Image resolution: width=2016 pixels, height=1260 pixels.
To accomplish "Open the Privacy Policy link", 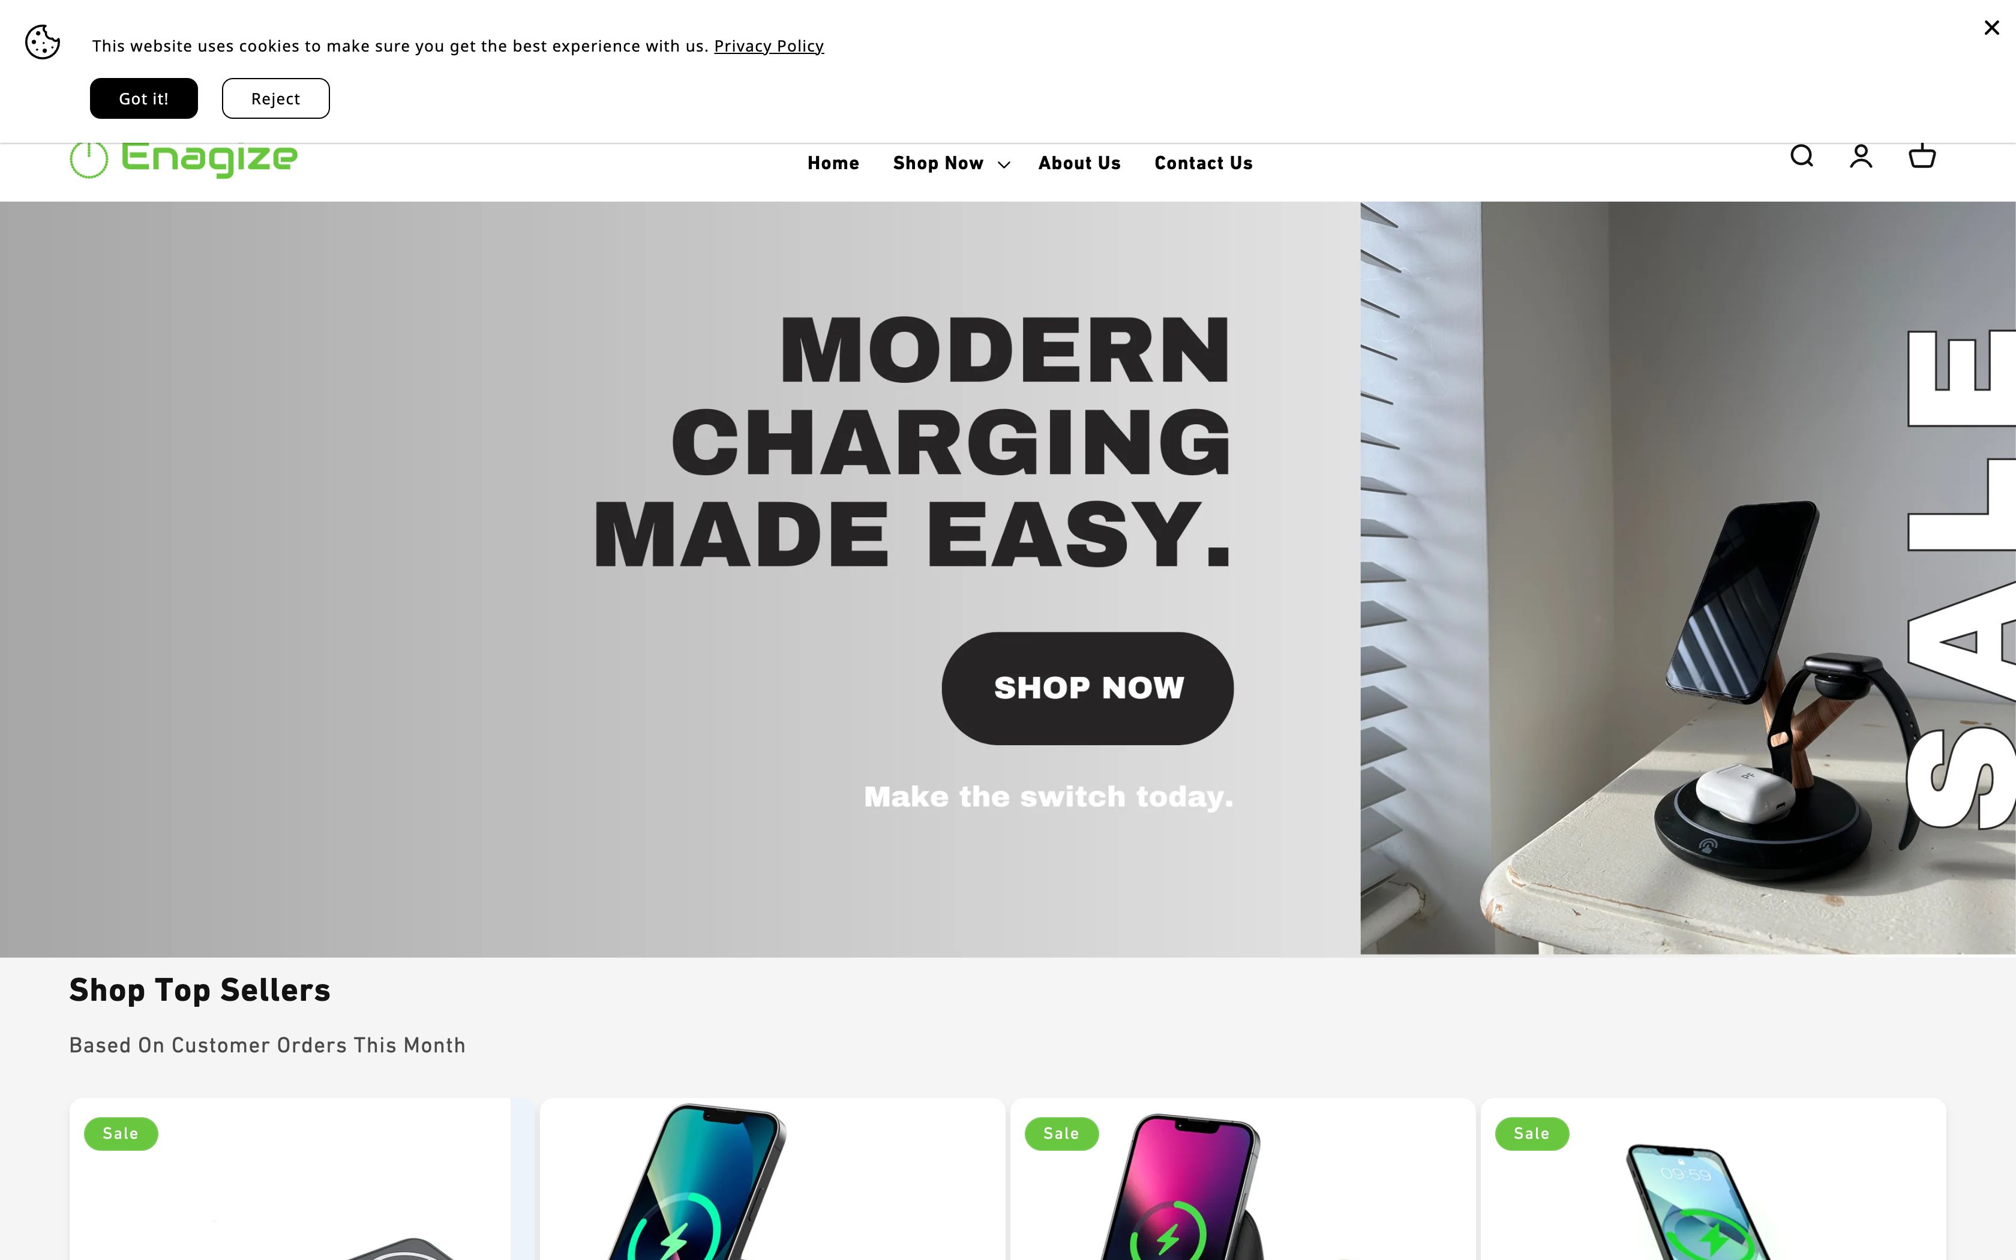I will (x=769, y=46).
